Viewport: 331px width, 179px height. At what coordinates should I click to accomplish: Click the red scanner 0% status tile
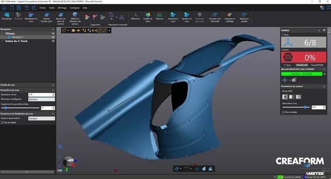304,57
